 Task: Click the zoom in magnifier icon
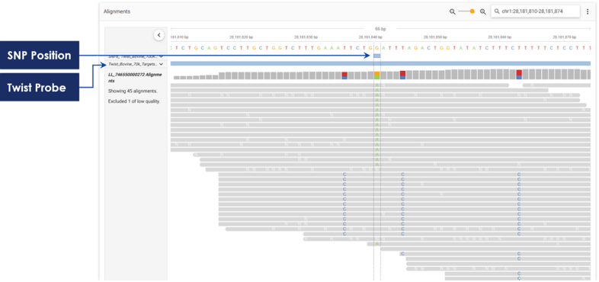[483, 12]
